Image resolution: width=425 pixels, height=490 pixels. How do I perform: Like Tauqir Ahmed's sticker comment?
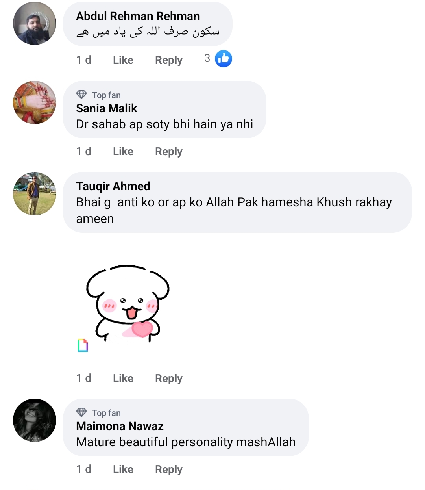point(123,379)
